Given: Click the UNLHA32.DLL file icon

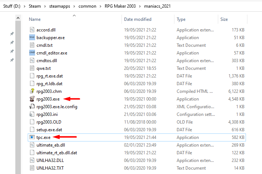Looking at the screenshot, I should pos(32,160).
